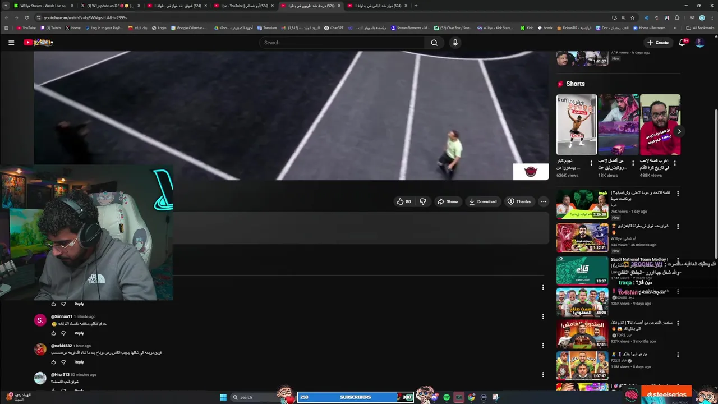Bookmark this page with star icon
This screenshot has width=718, height=404.
pyautogui.click(x=632, y=17)
